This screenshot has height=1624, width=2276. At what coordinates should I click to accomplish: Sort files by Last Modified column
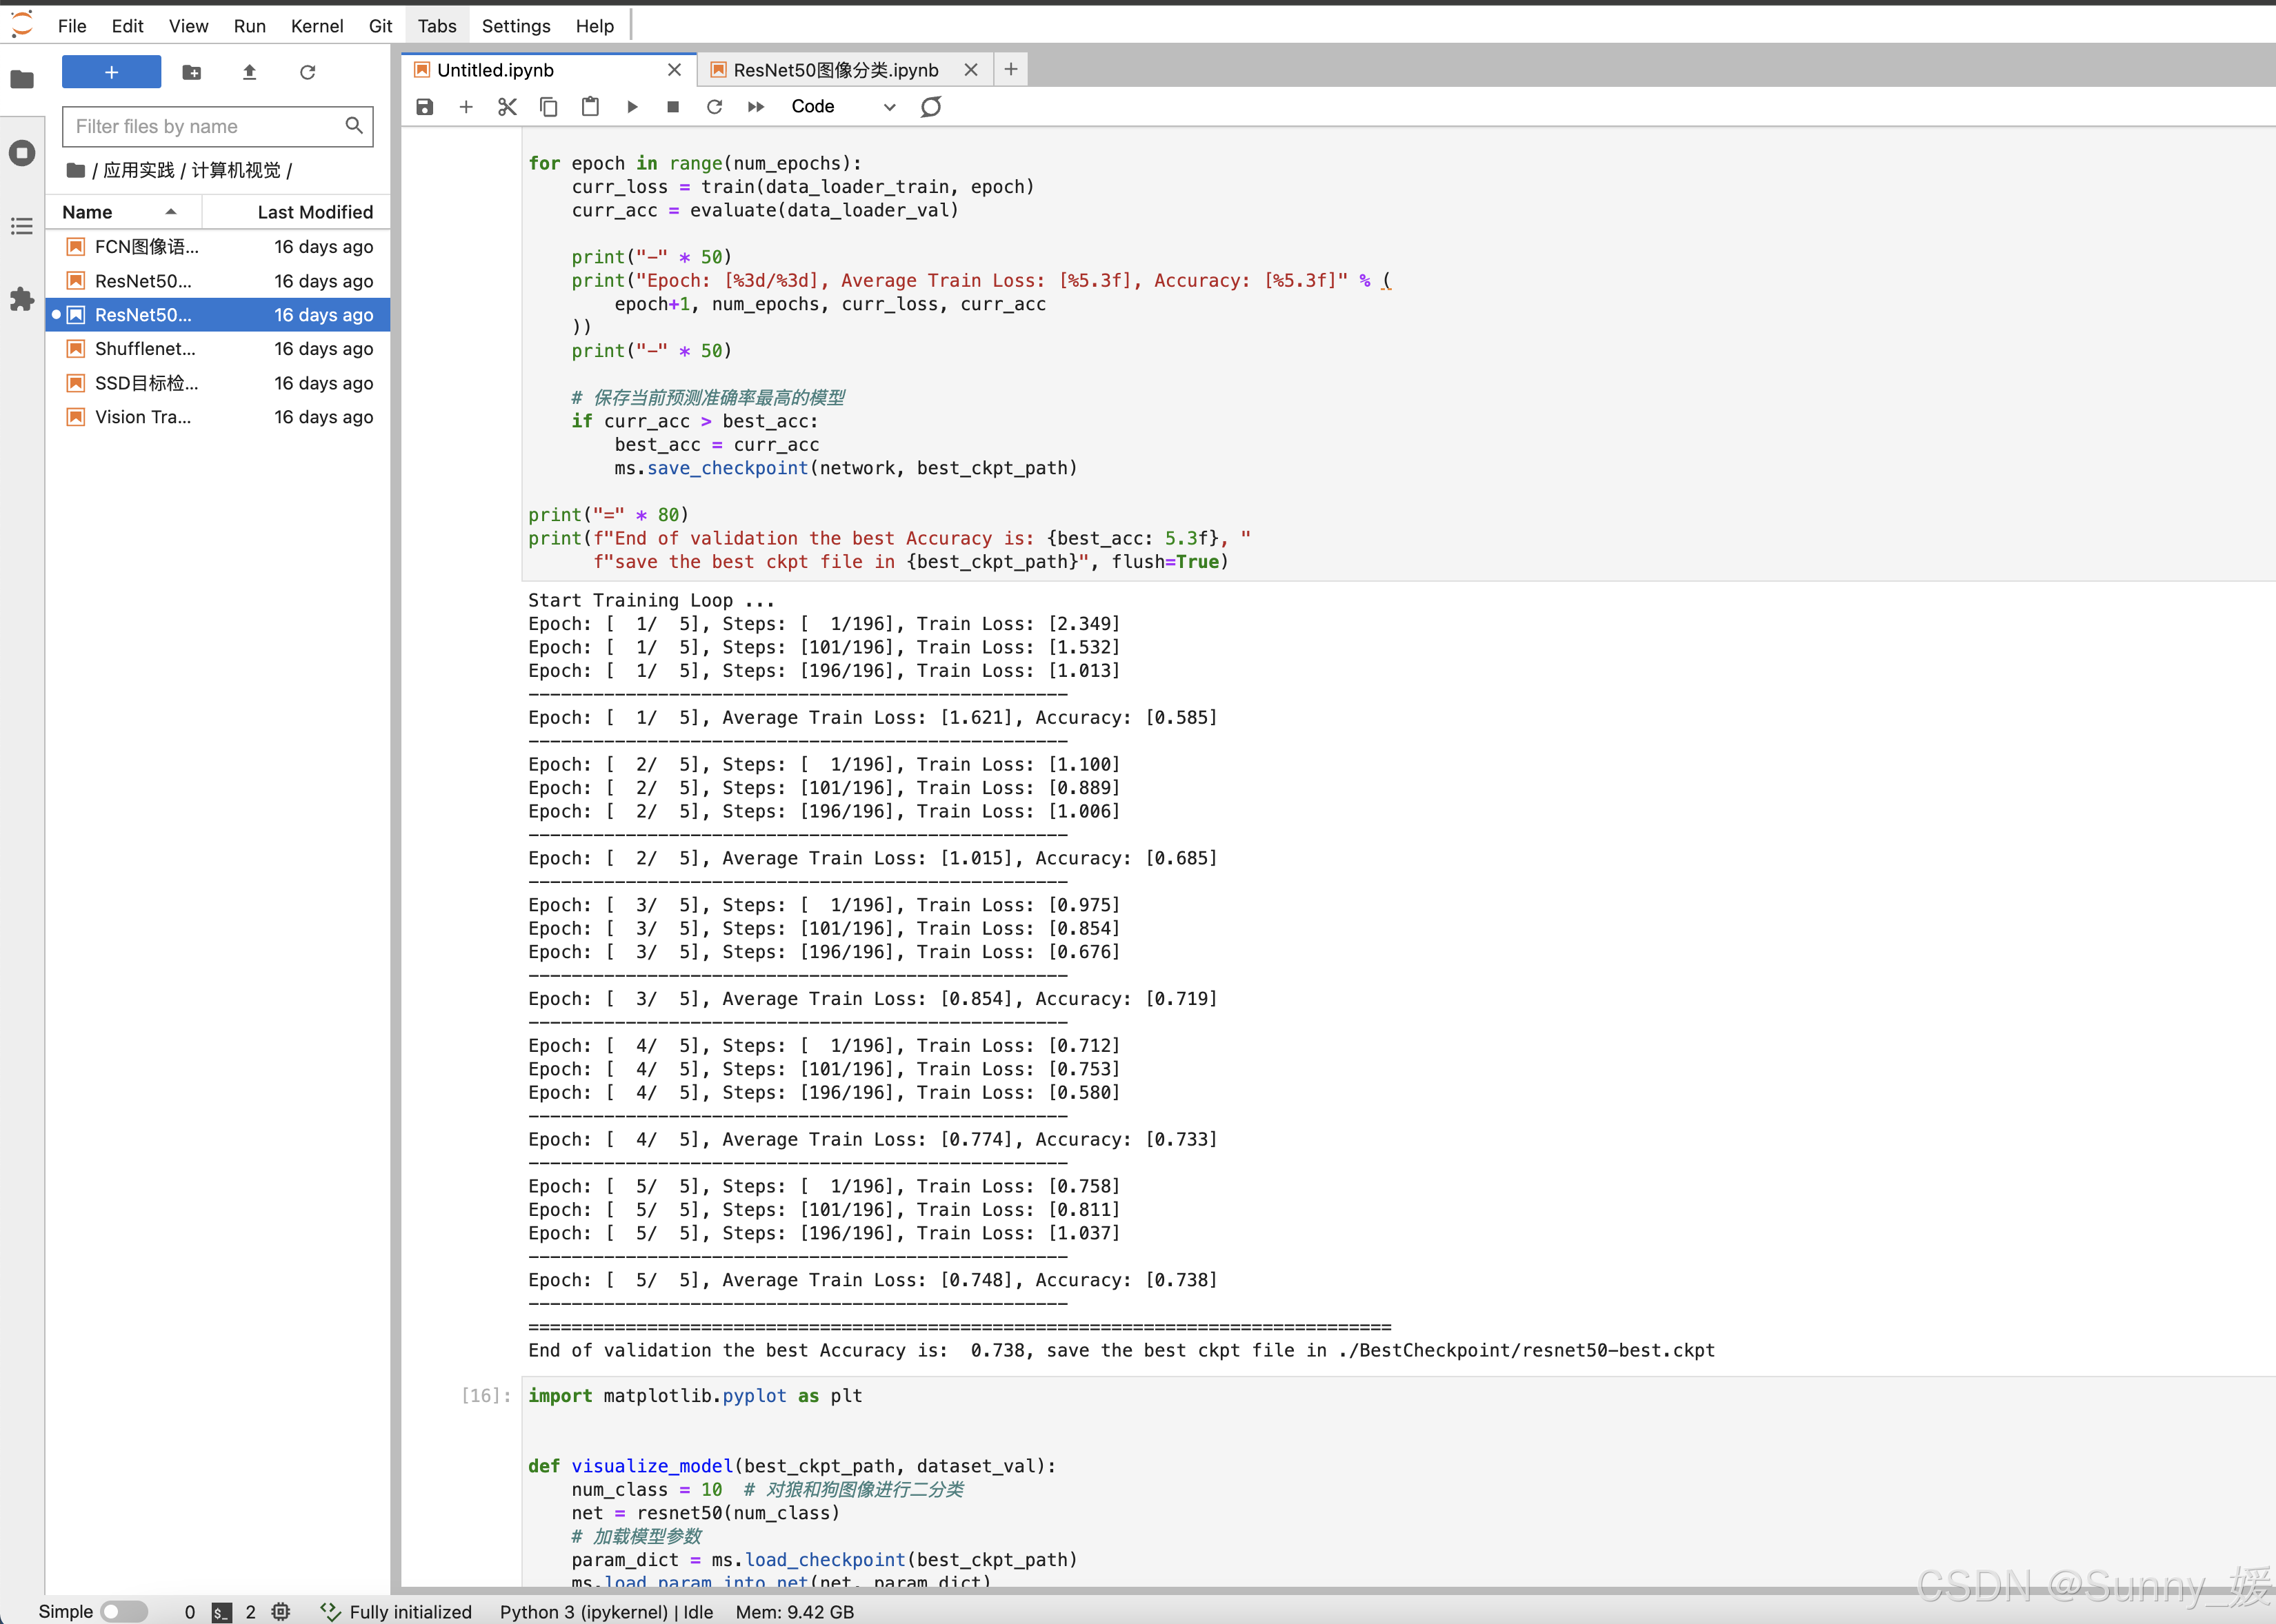tap(296, 212)
